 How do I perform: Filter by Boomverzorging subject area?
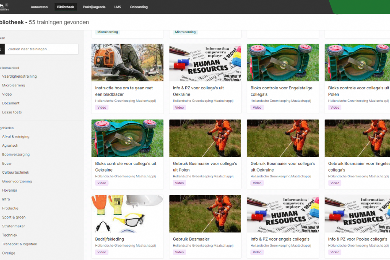pyautogui.click(x=16, y=154)
